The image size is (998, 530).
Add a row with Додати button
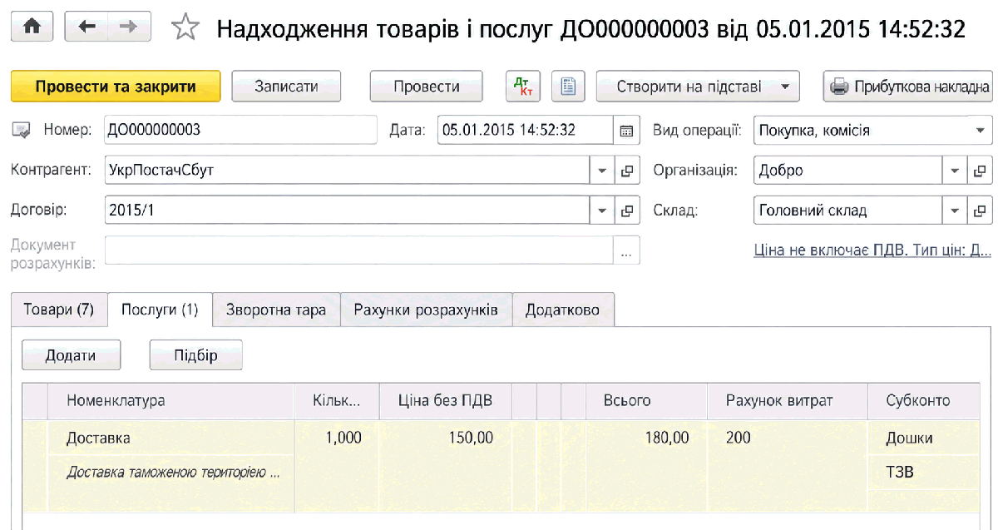pos(71,355)
